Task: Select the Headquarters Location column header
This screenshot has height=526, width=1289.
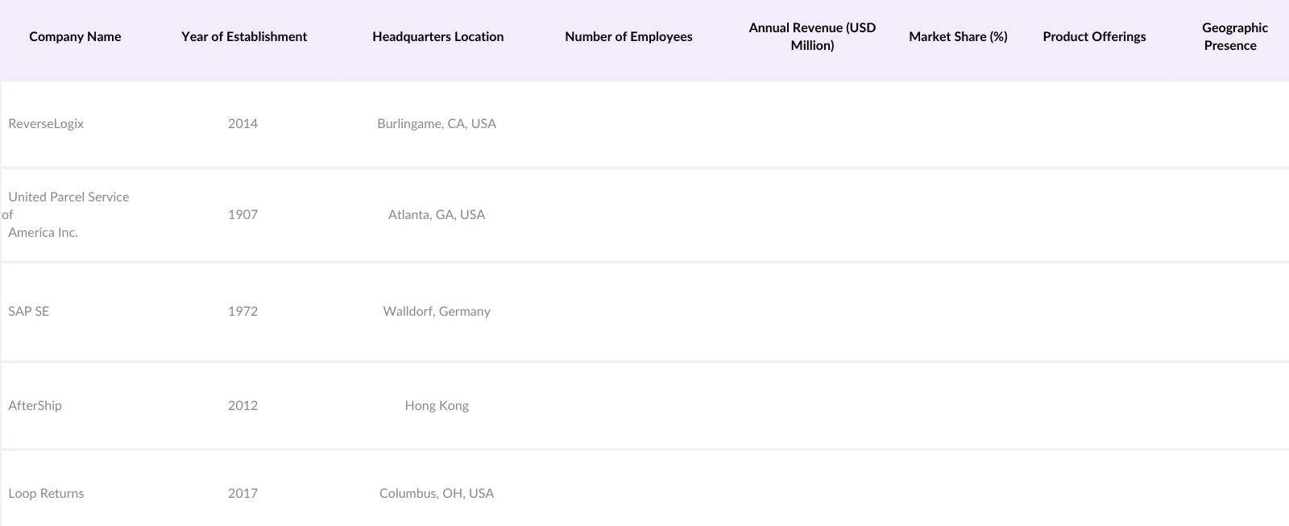Action: coord(437,36)
